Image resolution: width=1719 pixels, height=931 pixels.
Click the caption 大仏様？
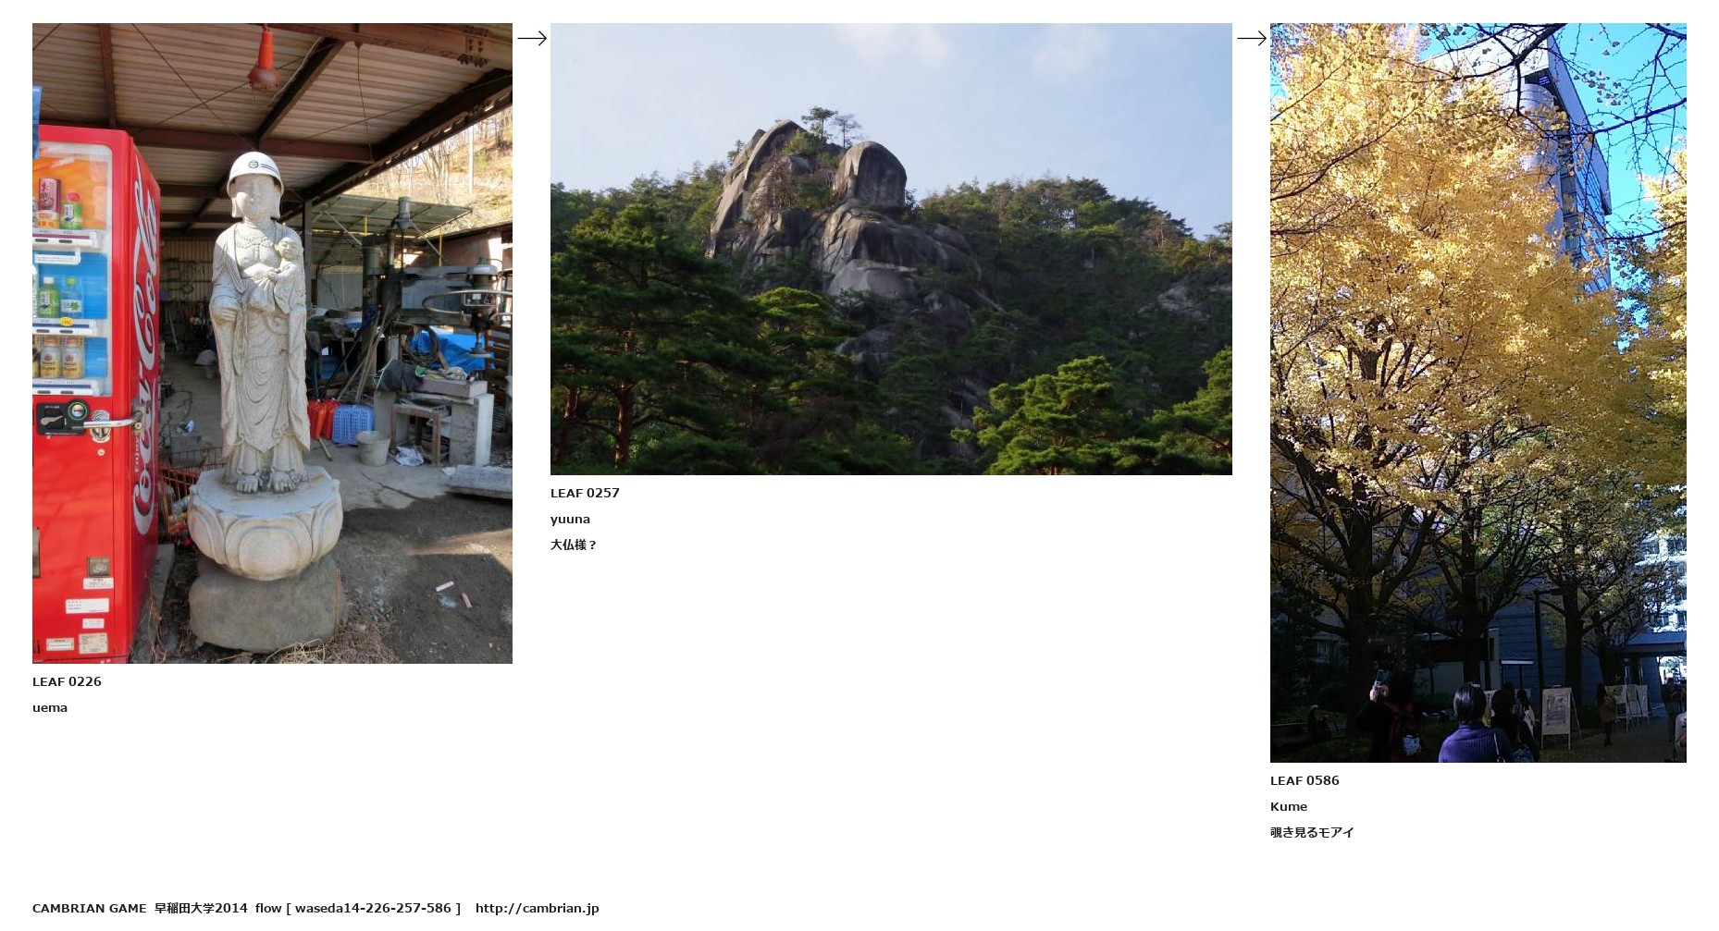574,545
